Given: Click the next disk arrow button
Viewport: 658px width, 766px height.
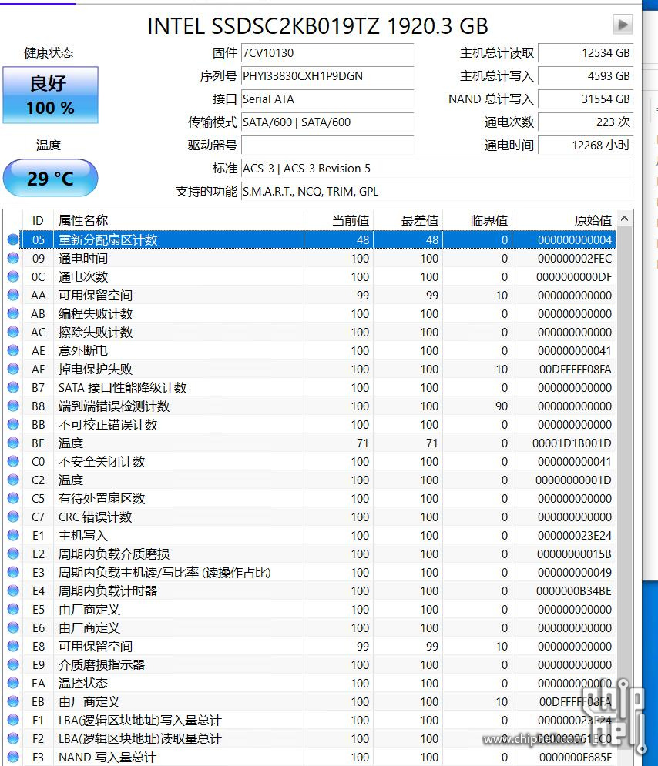Looking at the screenshot, I should pyautogui.click(x=623, y=25).
